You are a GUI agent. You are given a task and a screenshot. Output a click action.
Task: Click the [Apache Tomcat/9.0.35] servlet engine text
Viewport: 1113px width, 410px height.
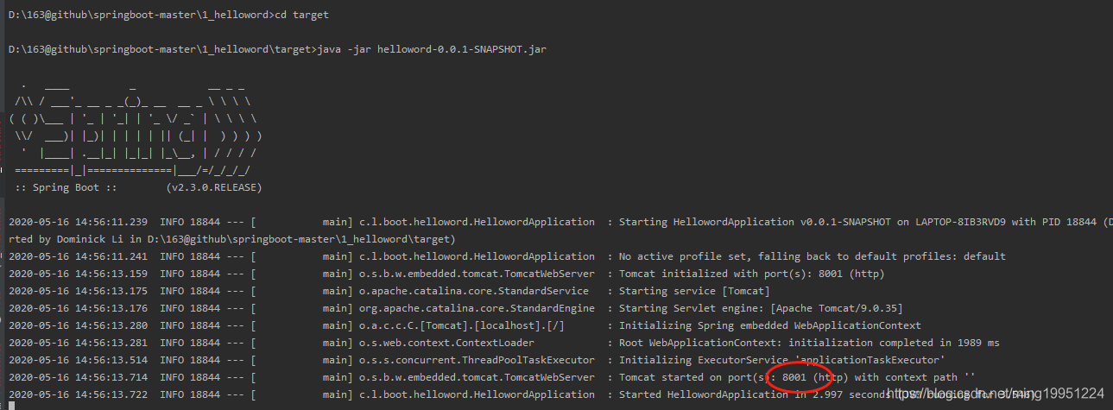[832, 308]
